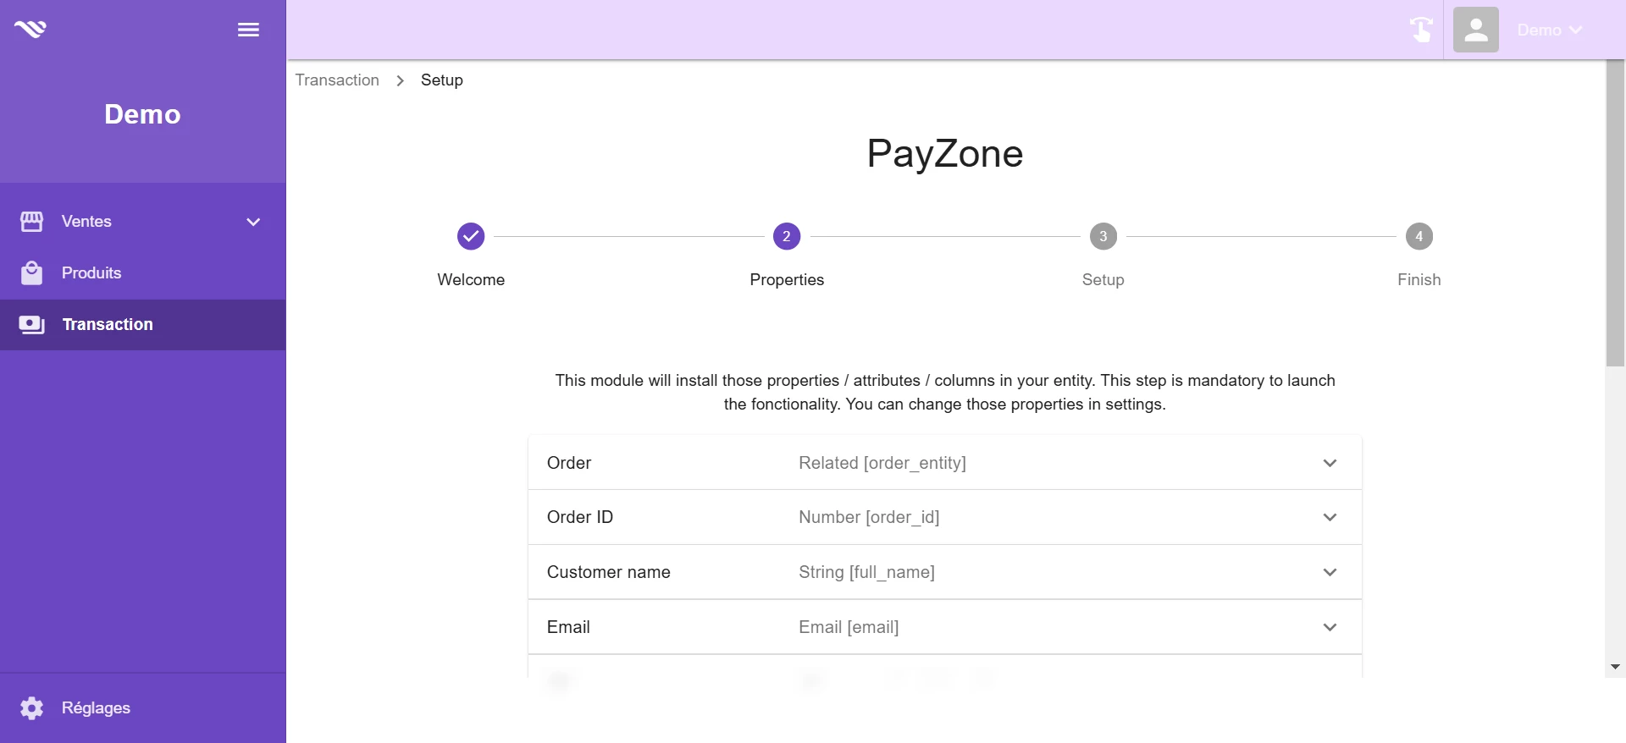Open Réglages gear icon
Image resolution: width=1626 pixels, height=743 pixels.
pos(31,708)
